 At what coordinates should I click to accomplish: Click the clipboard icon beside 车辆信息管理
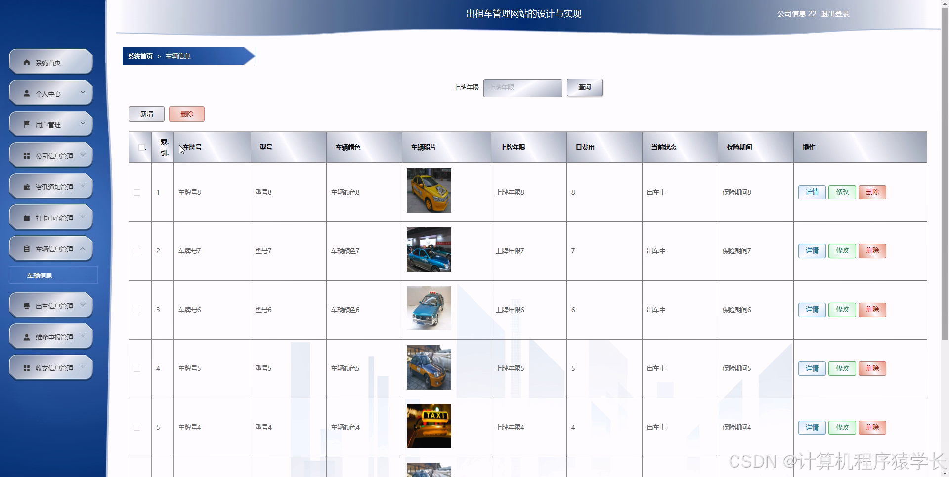point(27,249)
